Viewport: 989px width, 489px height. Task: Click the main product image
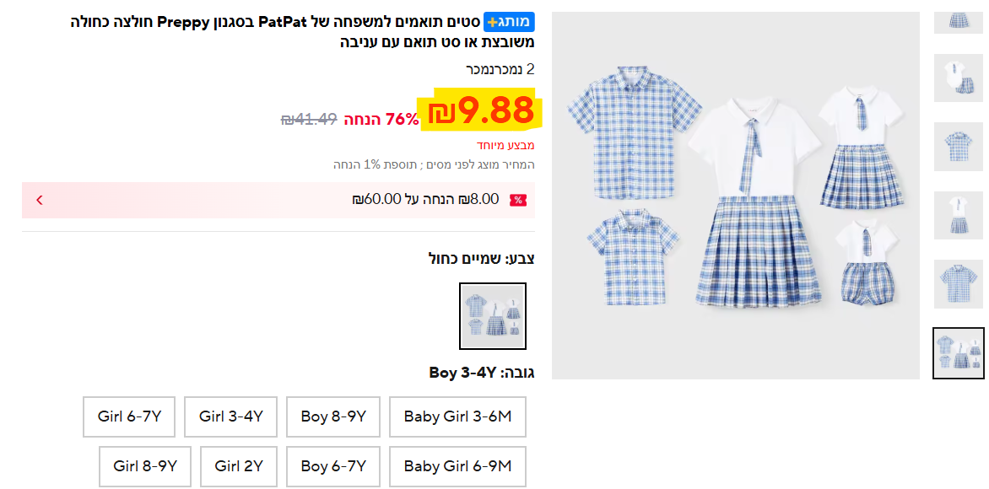click(735, 196)
